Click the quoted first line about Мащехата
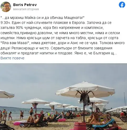 [42, 18]
